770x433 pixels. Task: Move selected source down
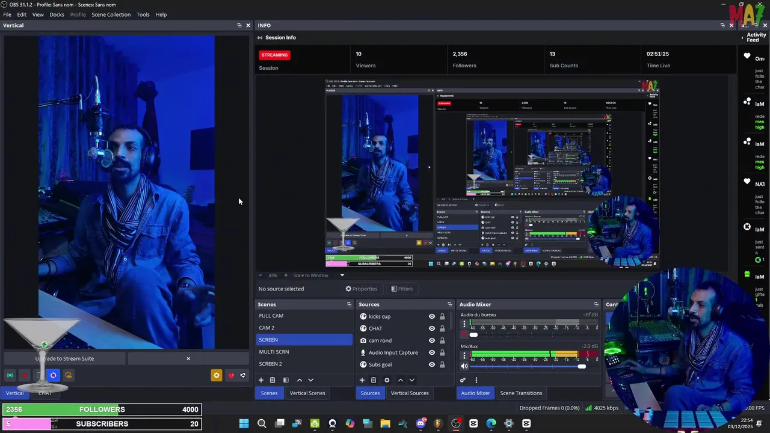pyautogui.click(x=411, y=380)
